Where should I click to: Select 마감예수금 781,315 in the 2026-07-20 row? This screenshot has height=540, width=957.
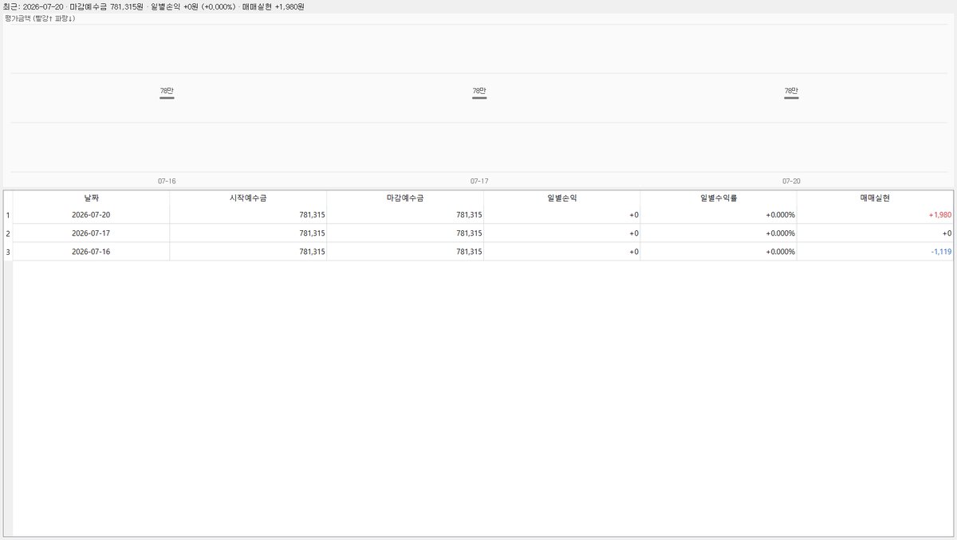pyautogui.click(x=405, y=215)
